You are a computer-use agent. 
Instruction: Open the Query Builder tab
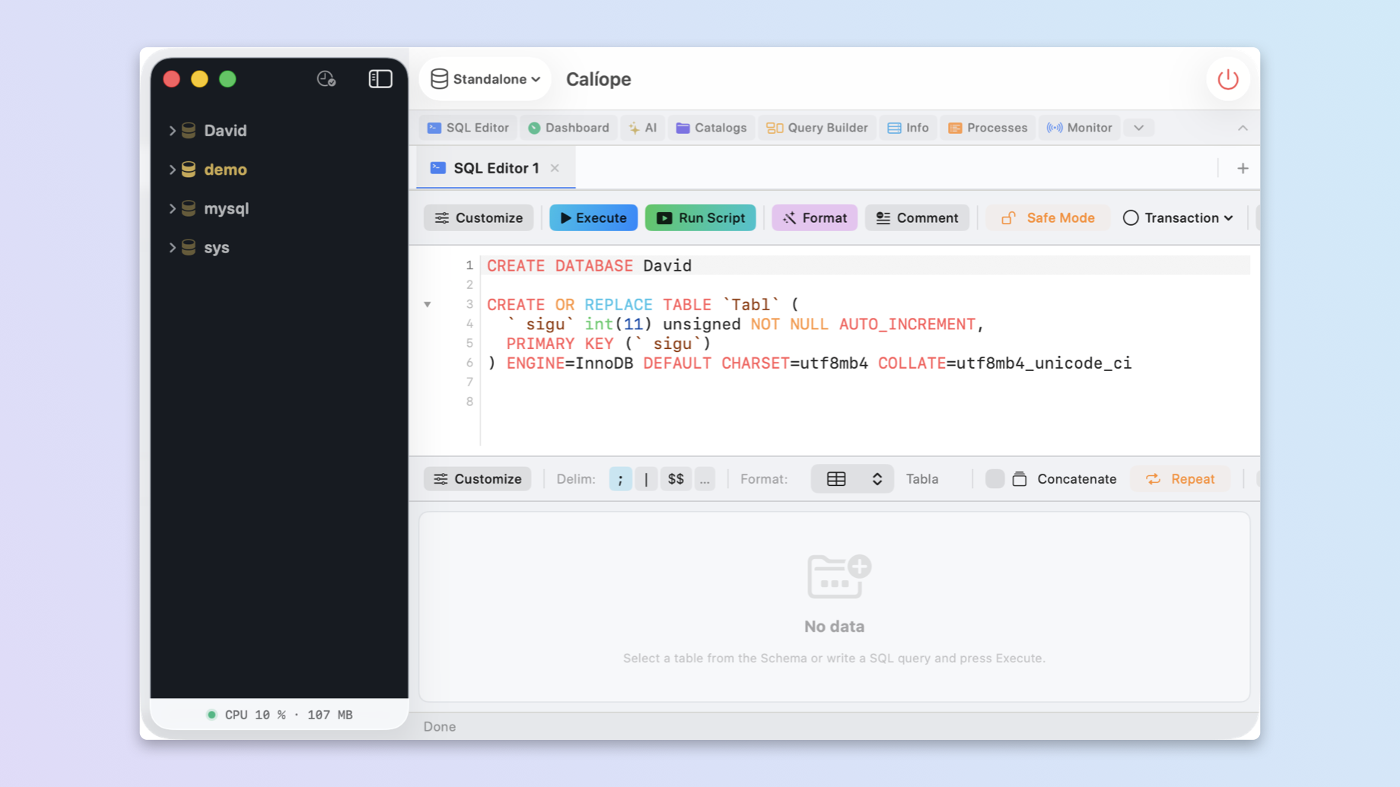tap(817, 128)
